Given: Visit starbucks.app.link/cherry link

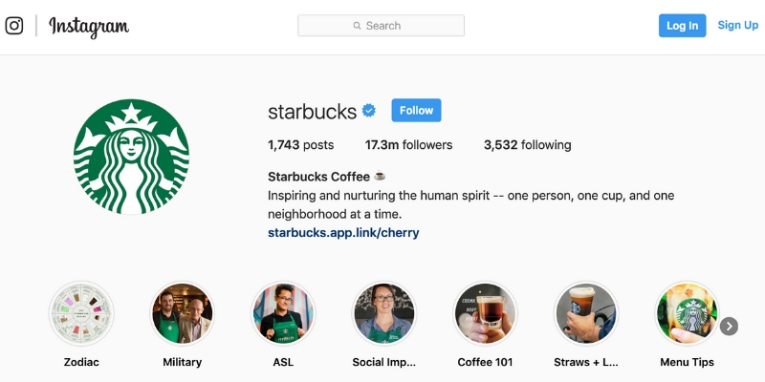Looking at the screenshot, I should pyautogui.click(x=343, y=232).
